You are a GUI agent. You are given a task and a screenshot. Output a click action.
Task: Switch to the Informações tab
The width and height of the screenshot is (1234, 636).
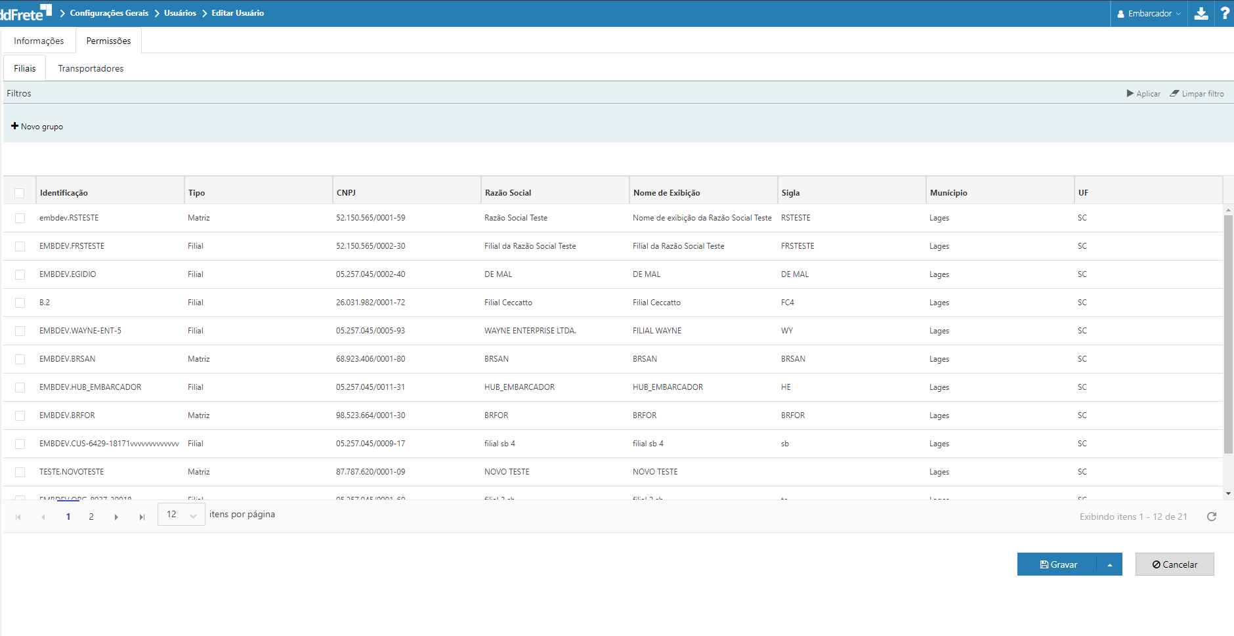tap(39, 41)
